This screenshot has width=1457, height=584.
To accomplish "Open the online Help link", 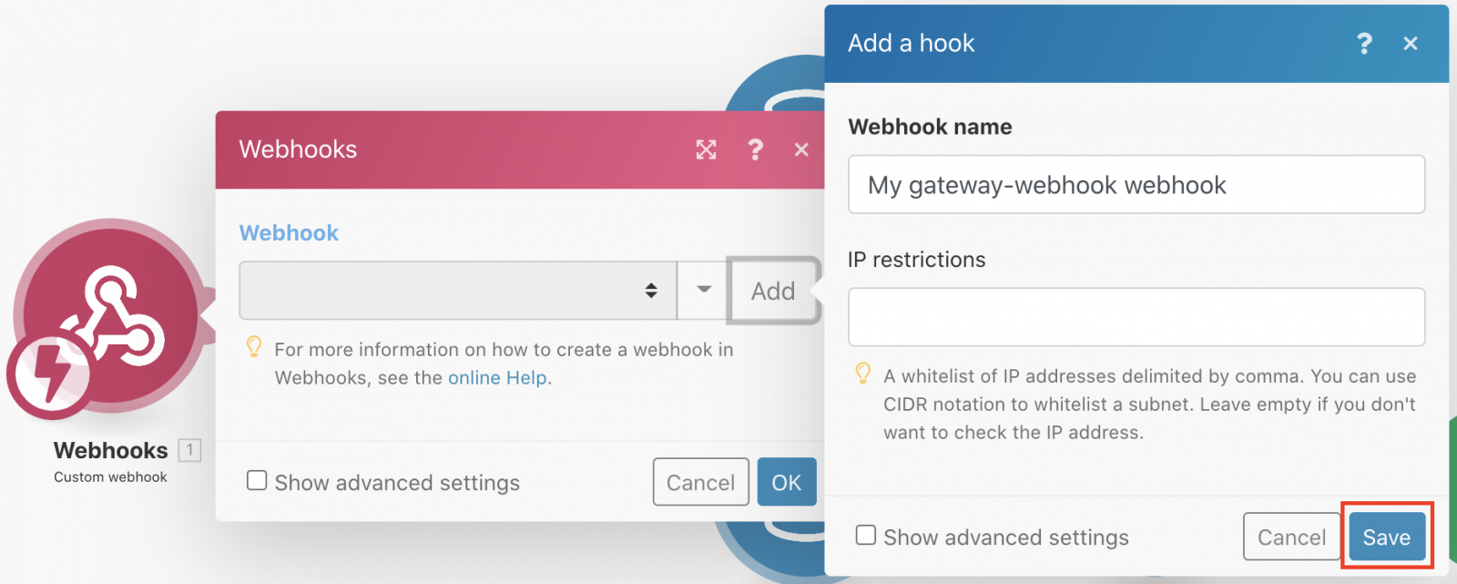I will coord(497,378).
